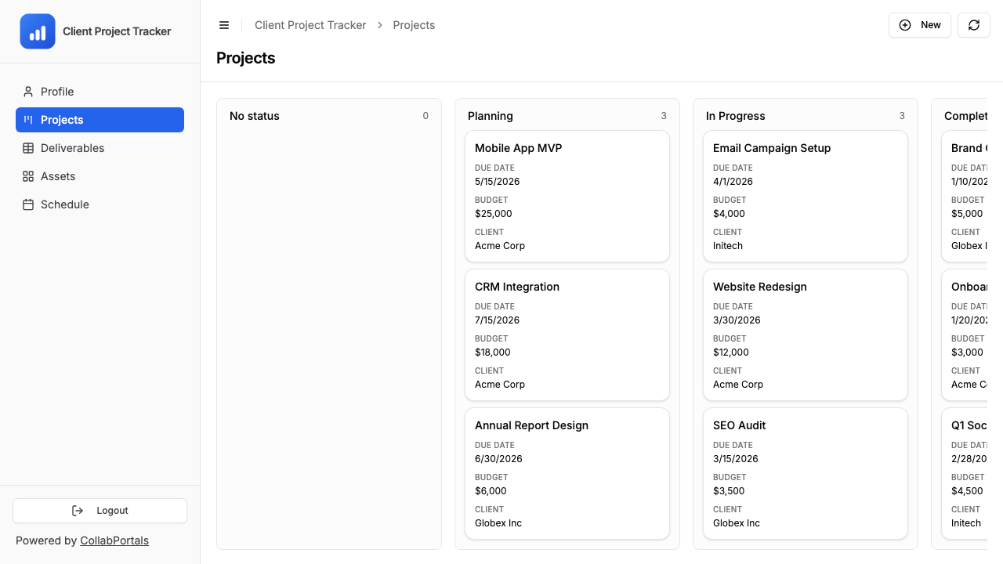The width and height of the screenshot is (1003, 564).
Task: Click the 3/30/2026 due date
Action: (x=737, y=320)
